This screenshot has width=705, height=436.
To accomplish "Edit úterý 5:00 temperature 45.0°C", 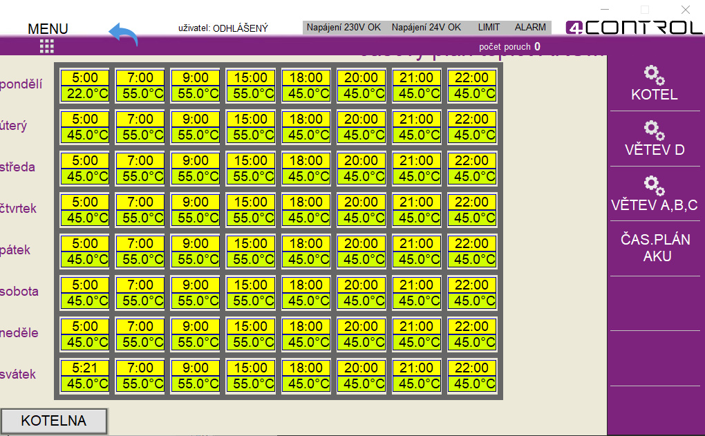I will [x=85, y=135].
